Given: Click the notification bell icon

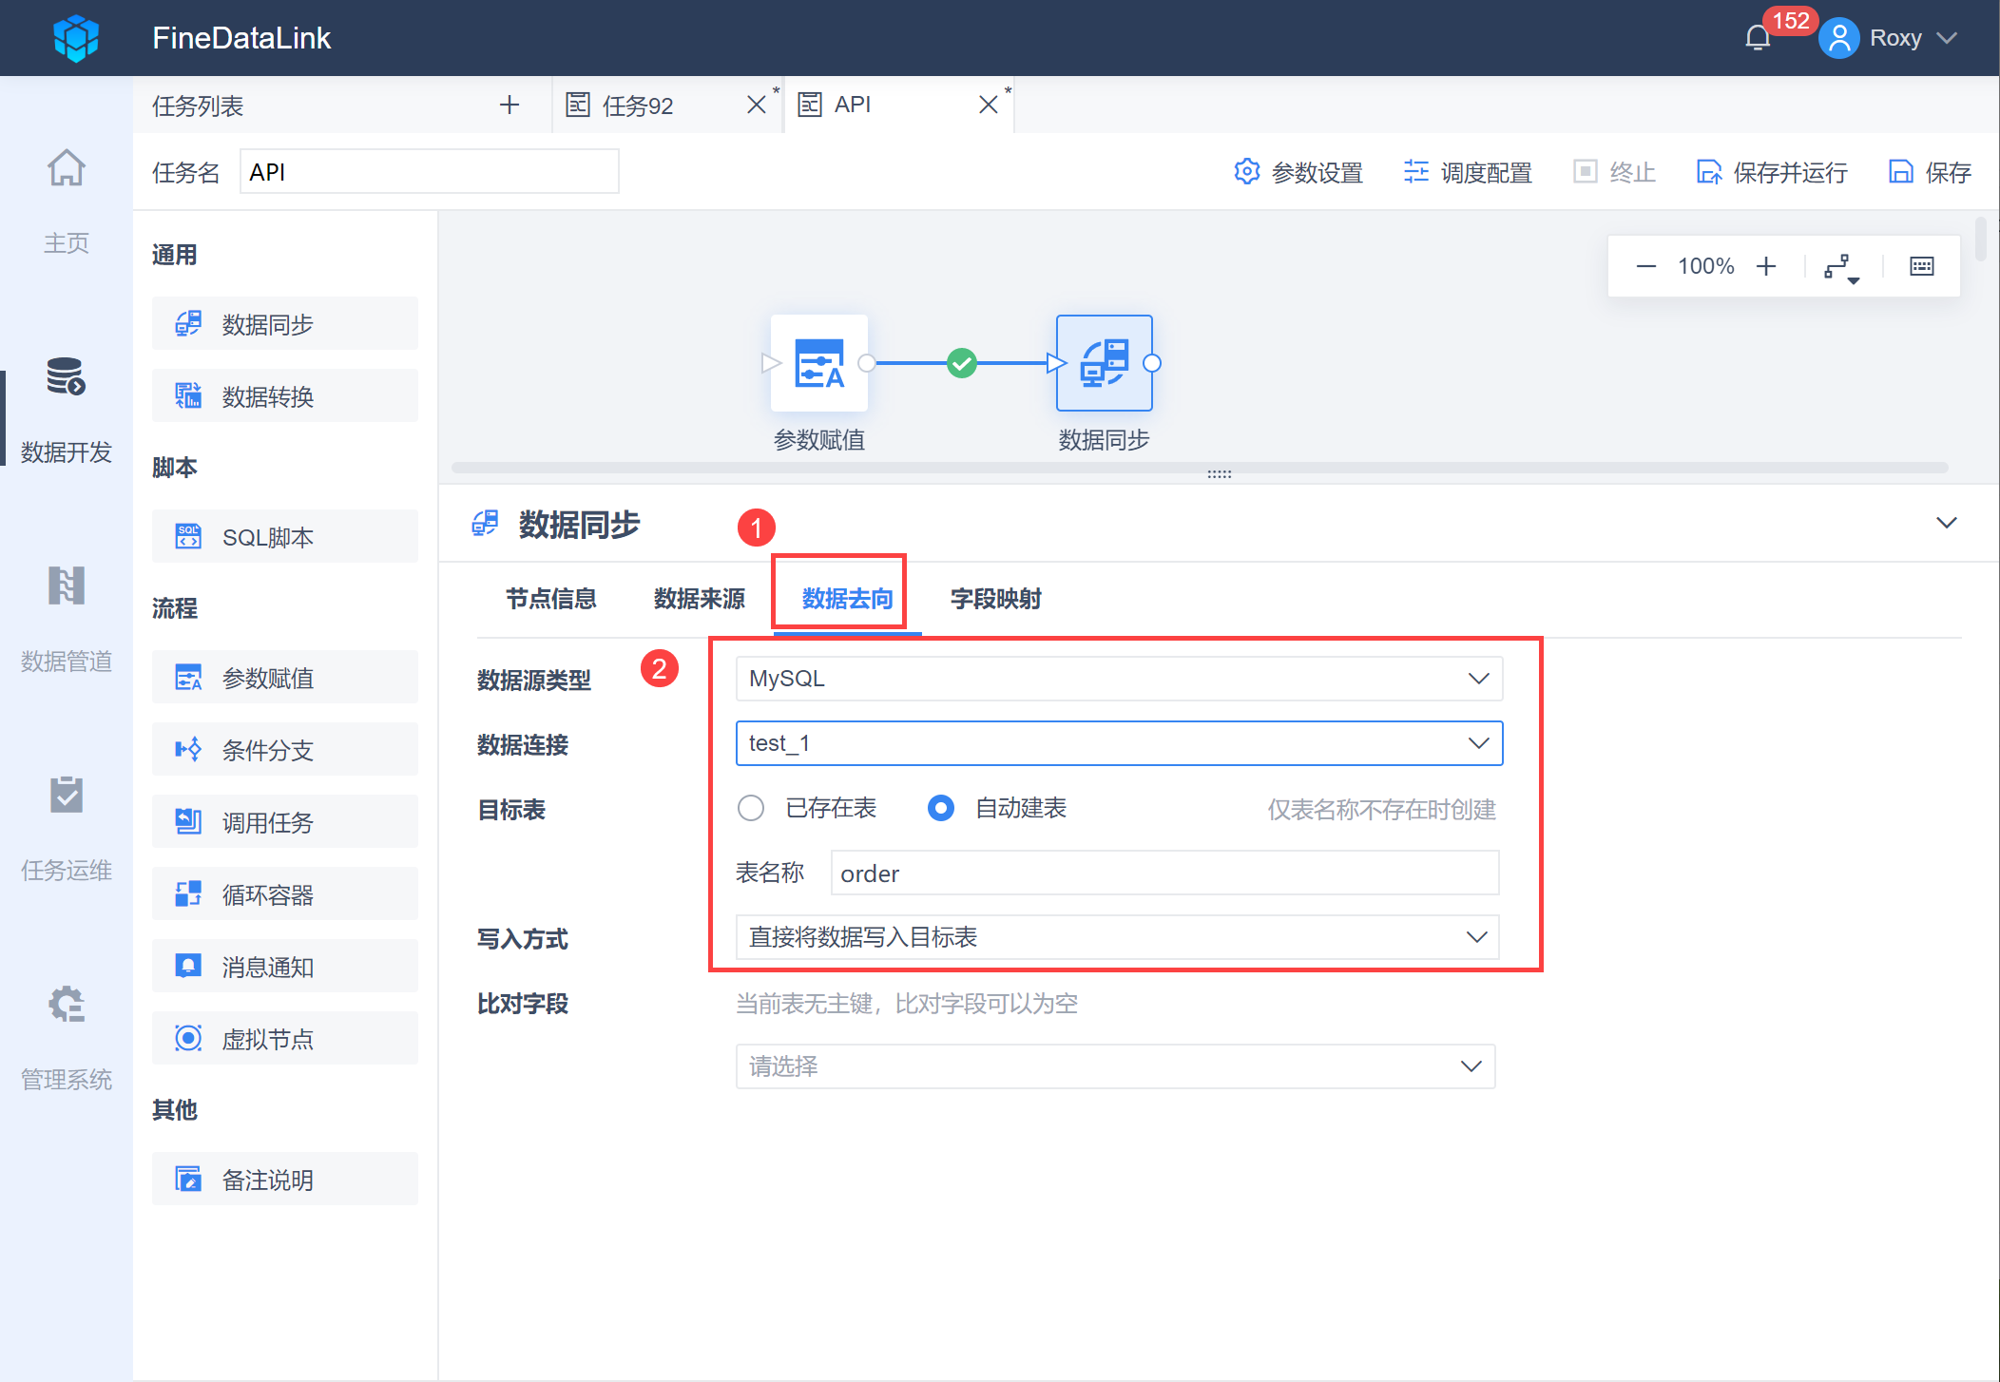Looking at the screenshot, I should [1758, 38].
